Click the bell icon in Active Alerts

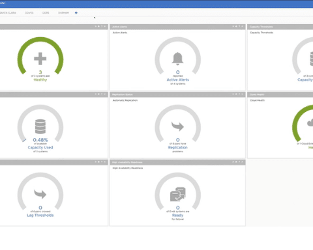pyautogui.click(x=177, y=59)
